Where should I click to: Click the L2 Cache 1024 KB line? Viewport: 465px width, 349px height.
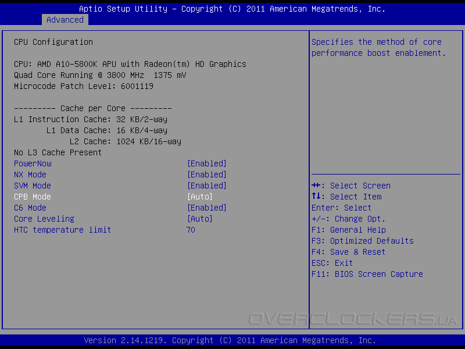126,141
